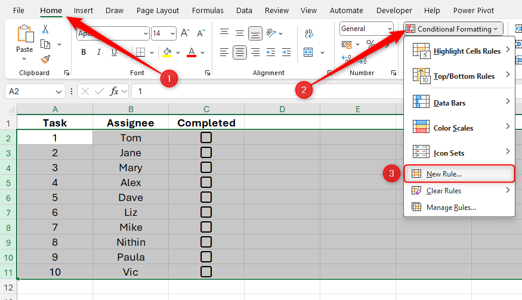Click the Increase Font Size icon
This screenshot has width=522, height=300.
[185, 33]
